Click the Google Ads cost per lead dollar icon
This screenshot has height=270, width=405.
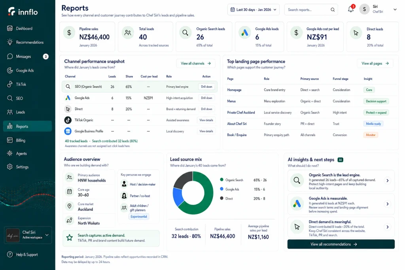point(296,33)
